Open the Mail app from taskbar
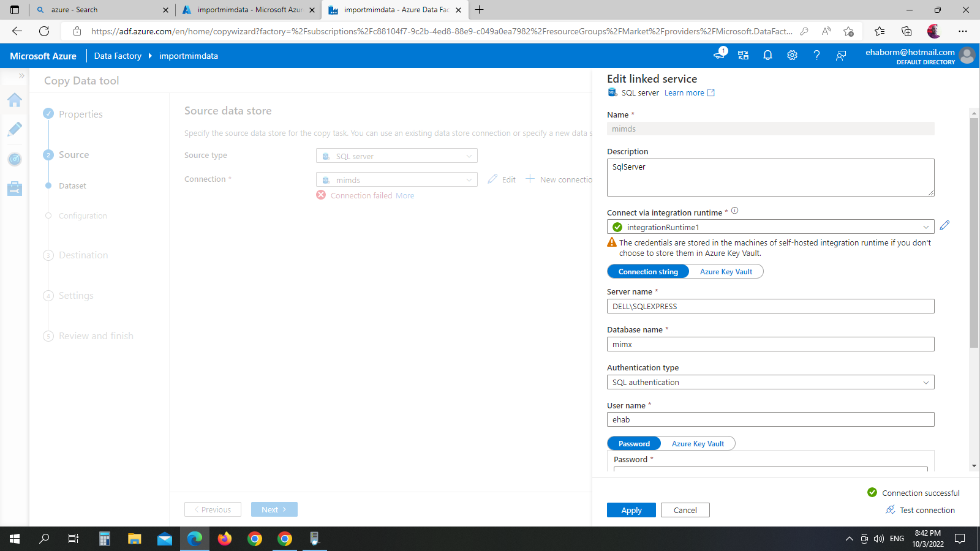 (165, 539)
